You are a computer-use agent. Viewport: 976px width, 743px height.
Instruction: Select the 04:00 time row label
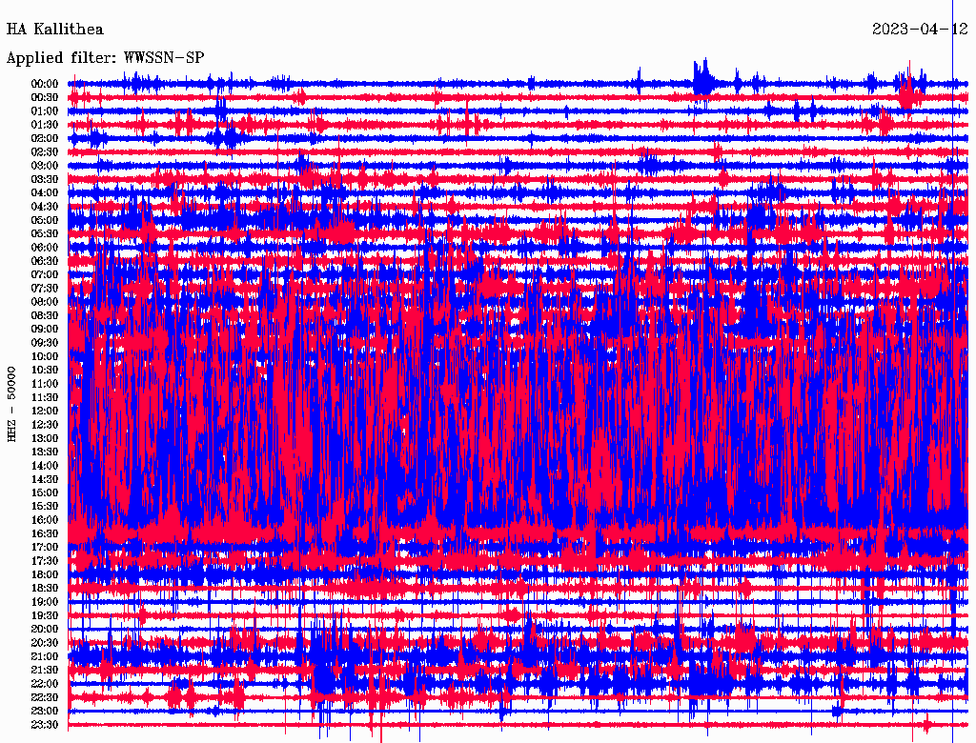tap(45, 193)
